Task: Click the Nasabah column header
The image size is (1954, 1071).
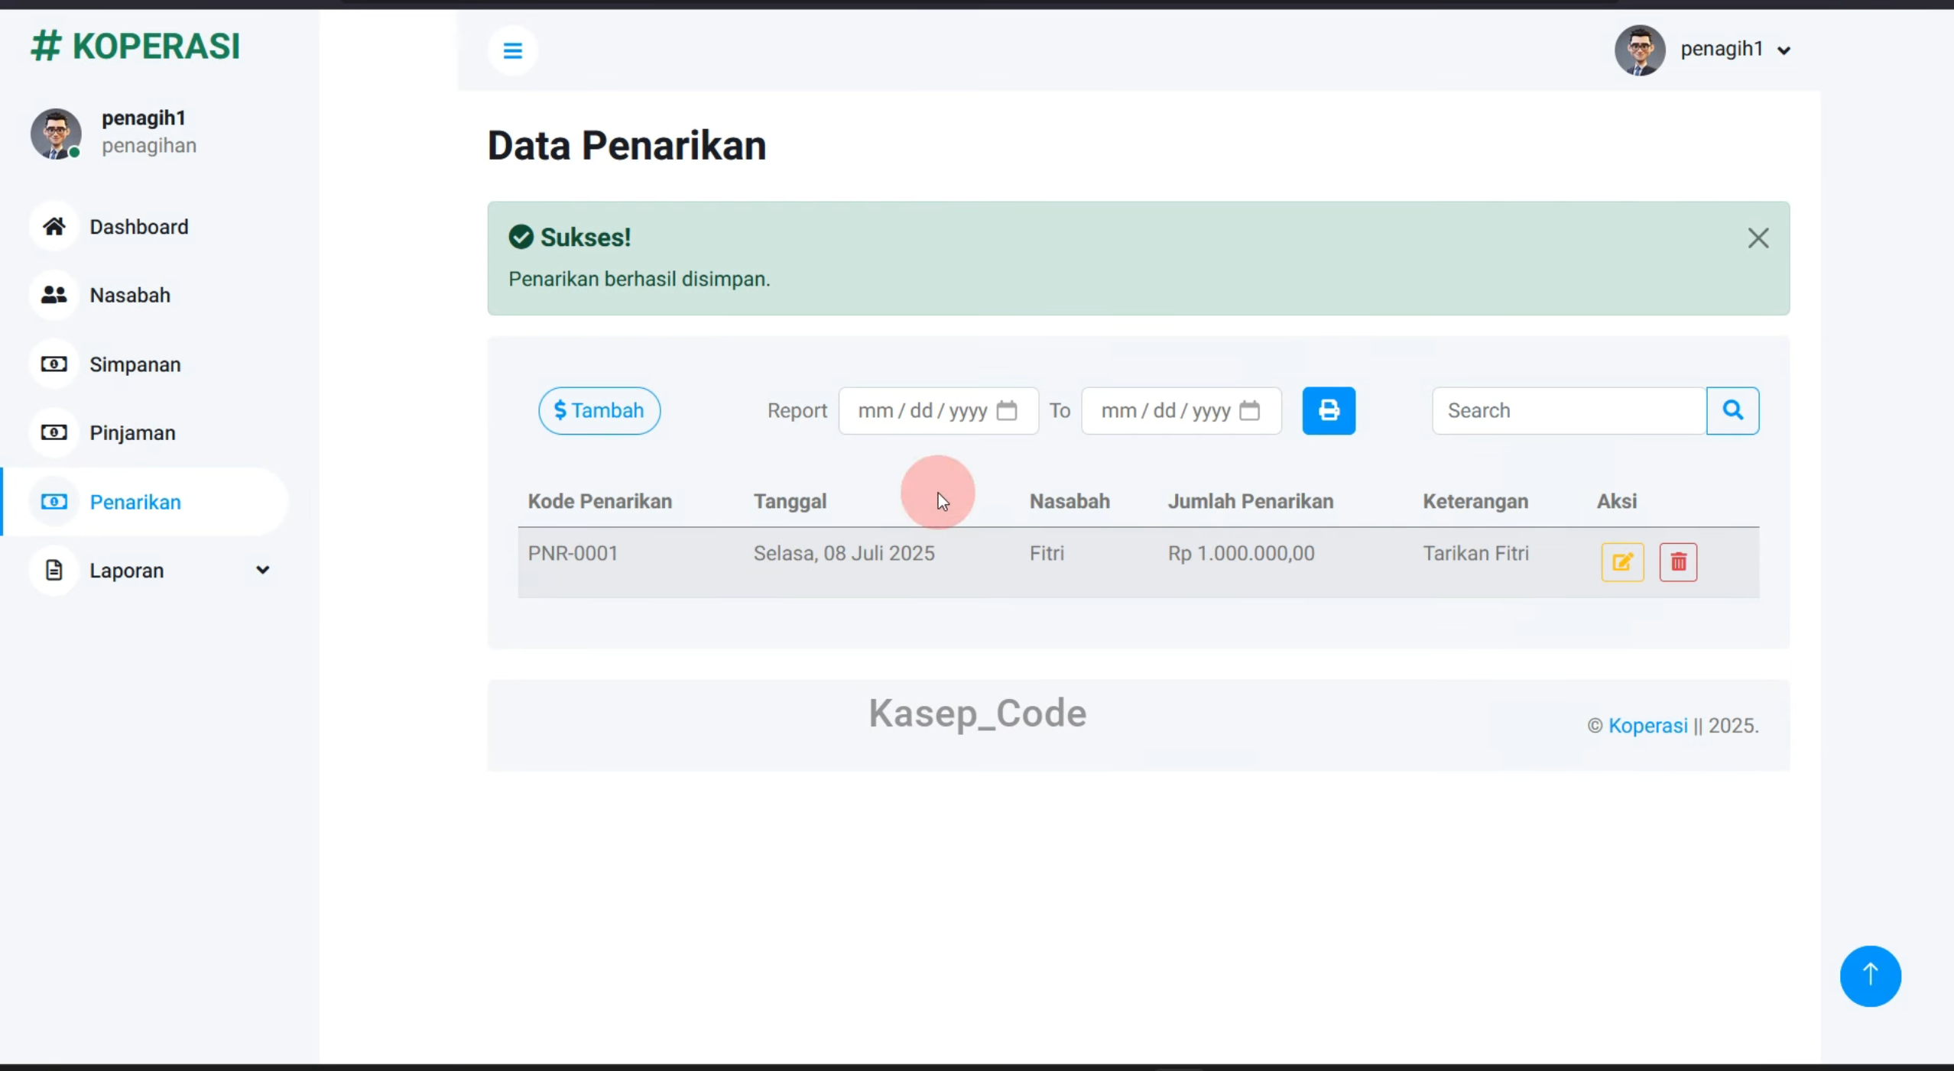Action: click(x=1069, y=501)
